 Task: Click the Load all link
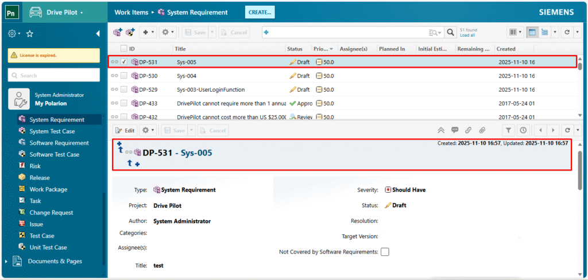pos(467,36)
